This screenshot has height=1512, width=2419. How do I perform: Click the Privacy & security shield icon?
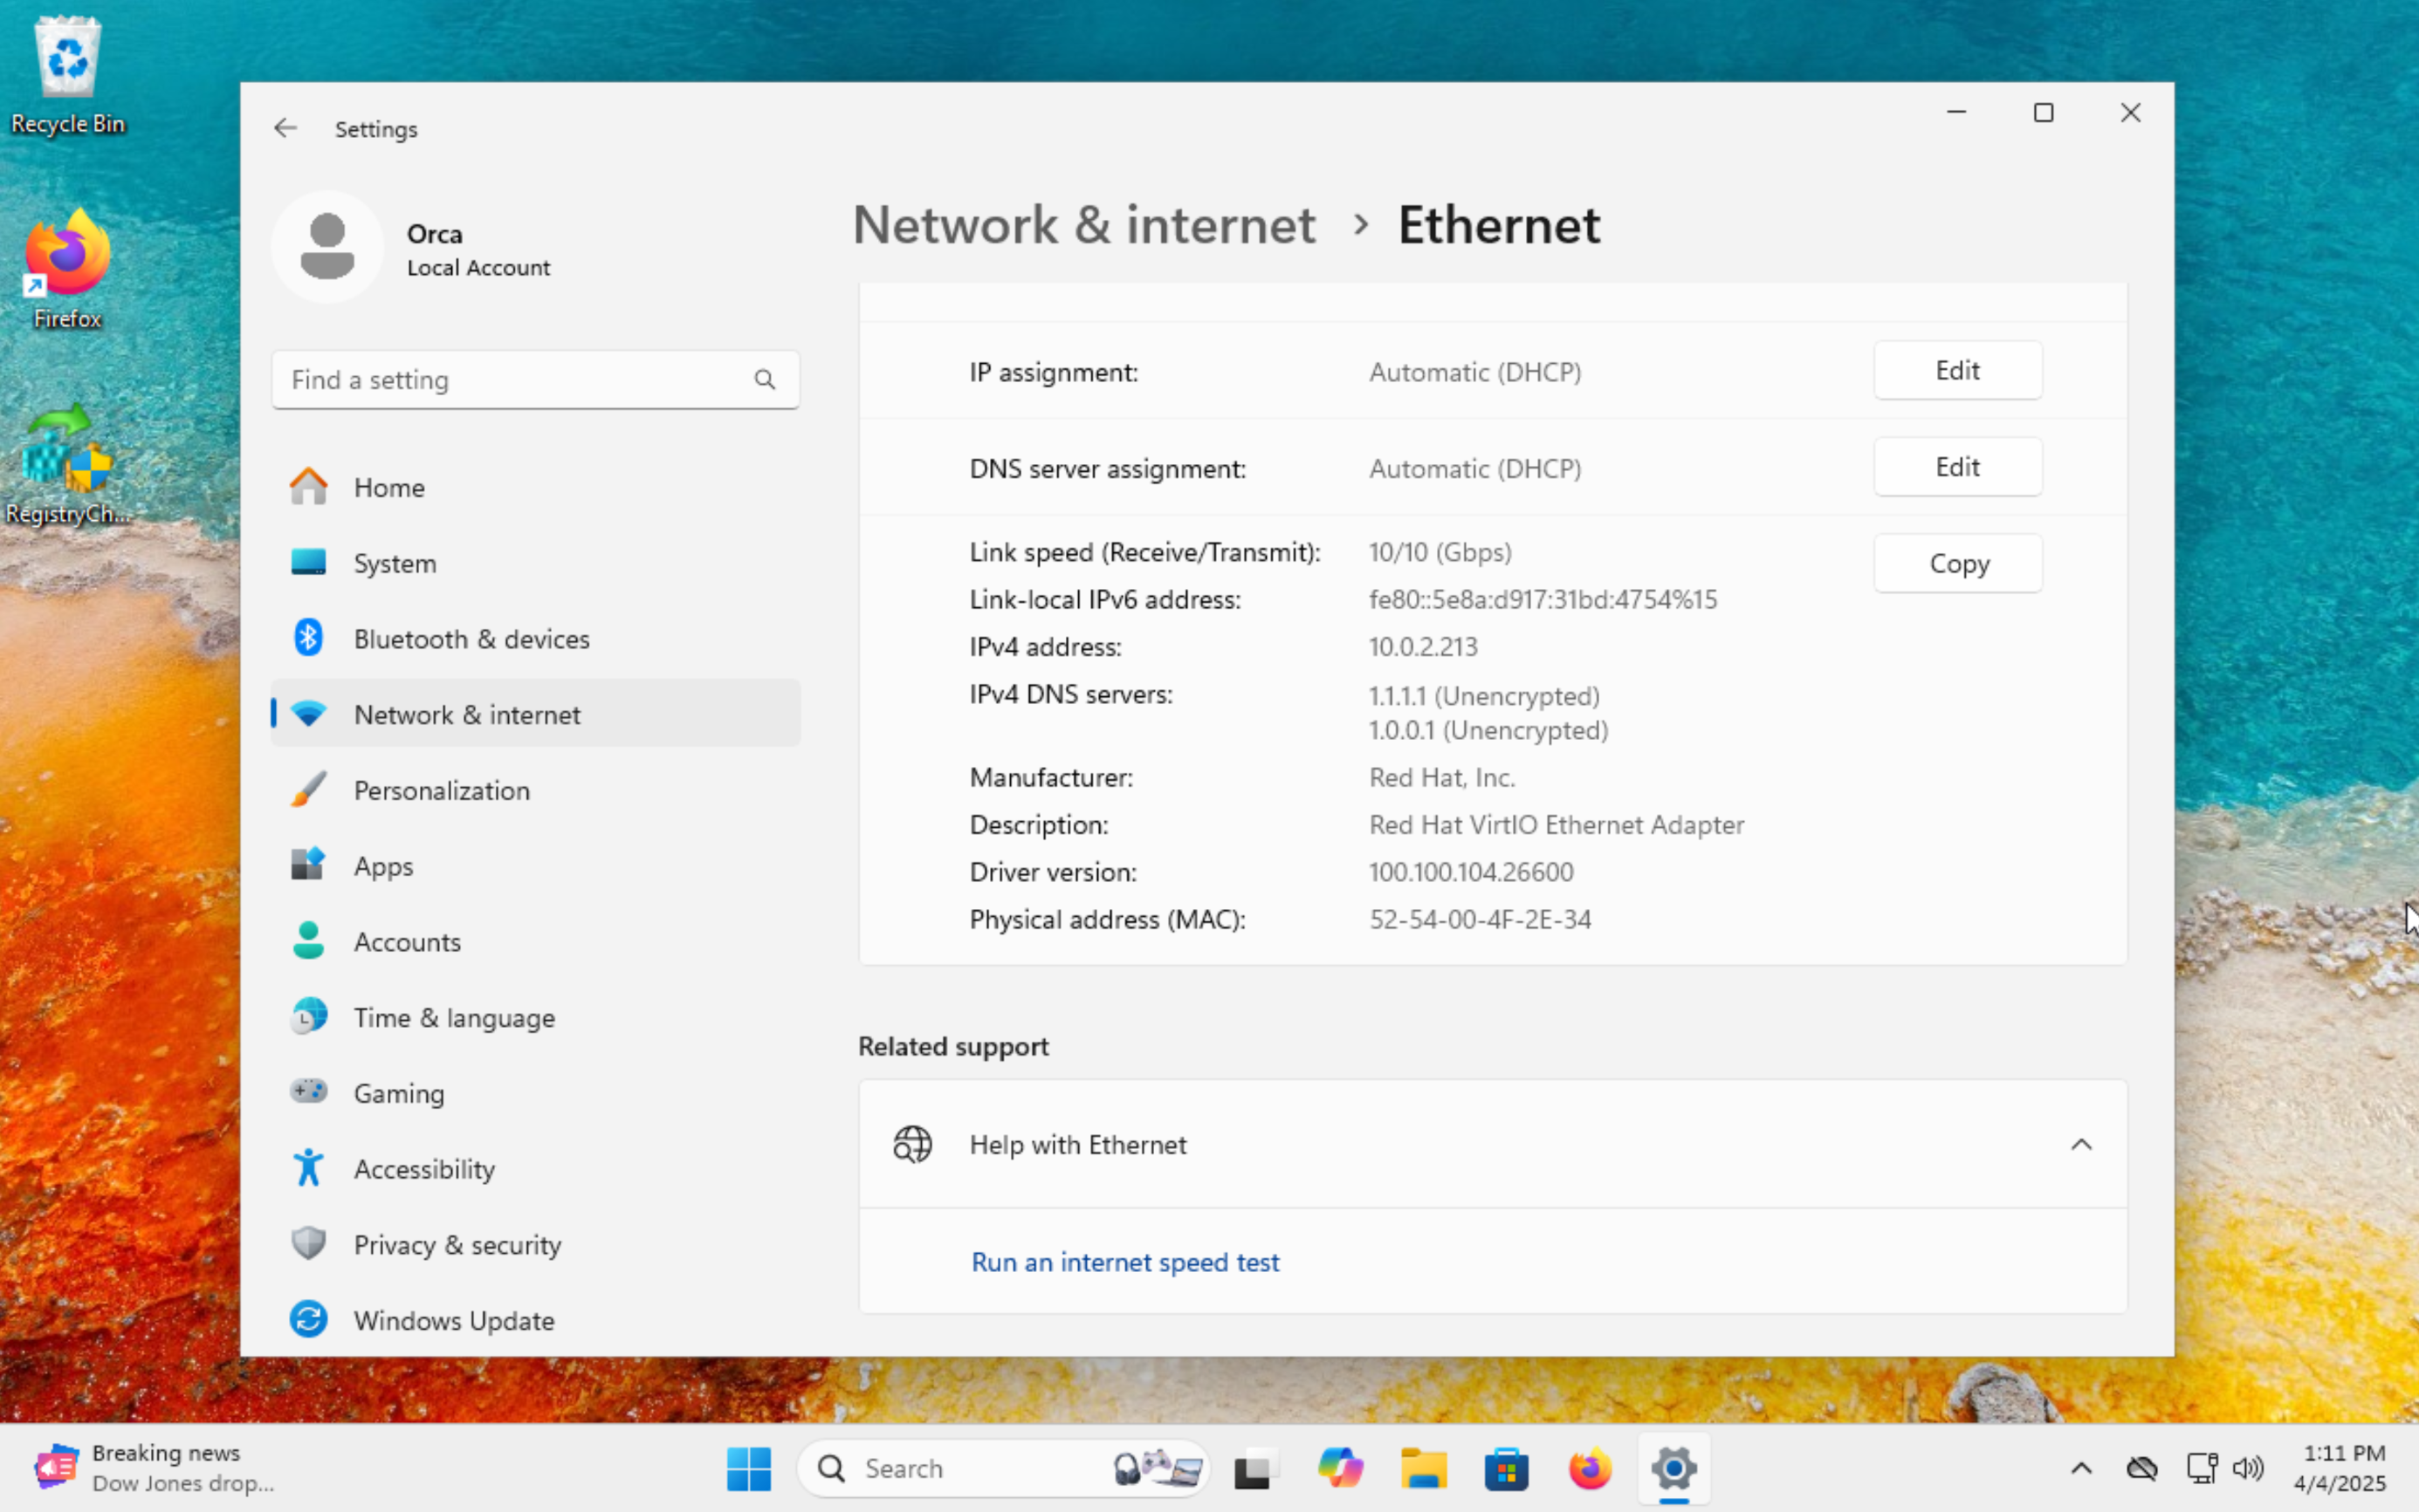pos(308,1244)
